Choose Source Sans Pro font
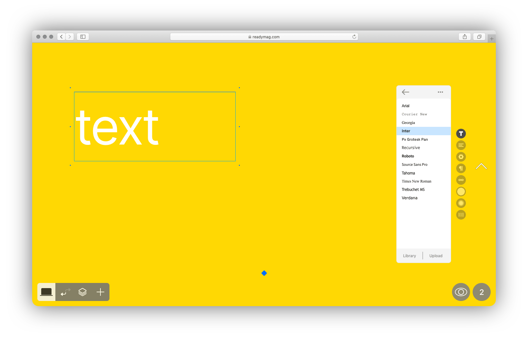The image size is (528, 338). click(x=424, y=164)
